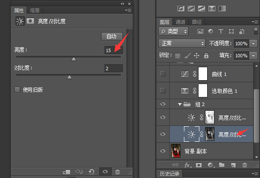Open the 正常 blend mode dropdown
This screenshot has width=260, height=178.
tap(182, 44)
